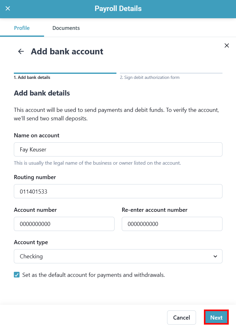This screenshot has width=236, height=329.
Task: Click the first step progress bar segment
Action: [x=65, y=73]
